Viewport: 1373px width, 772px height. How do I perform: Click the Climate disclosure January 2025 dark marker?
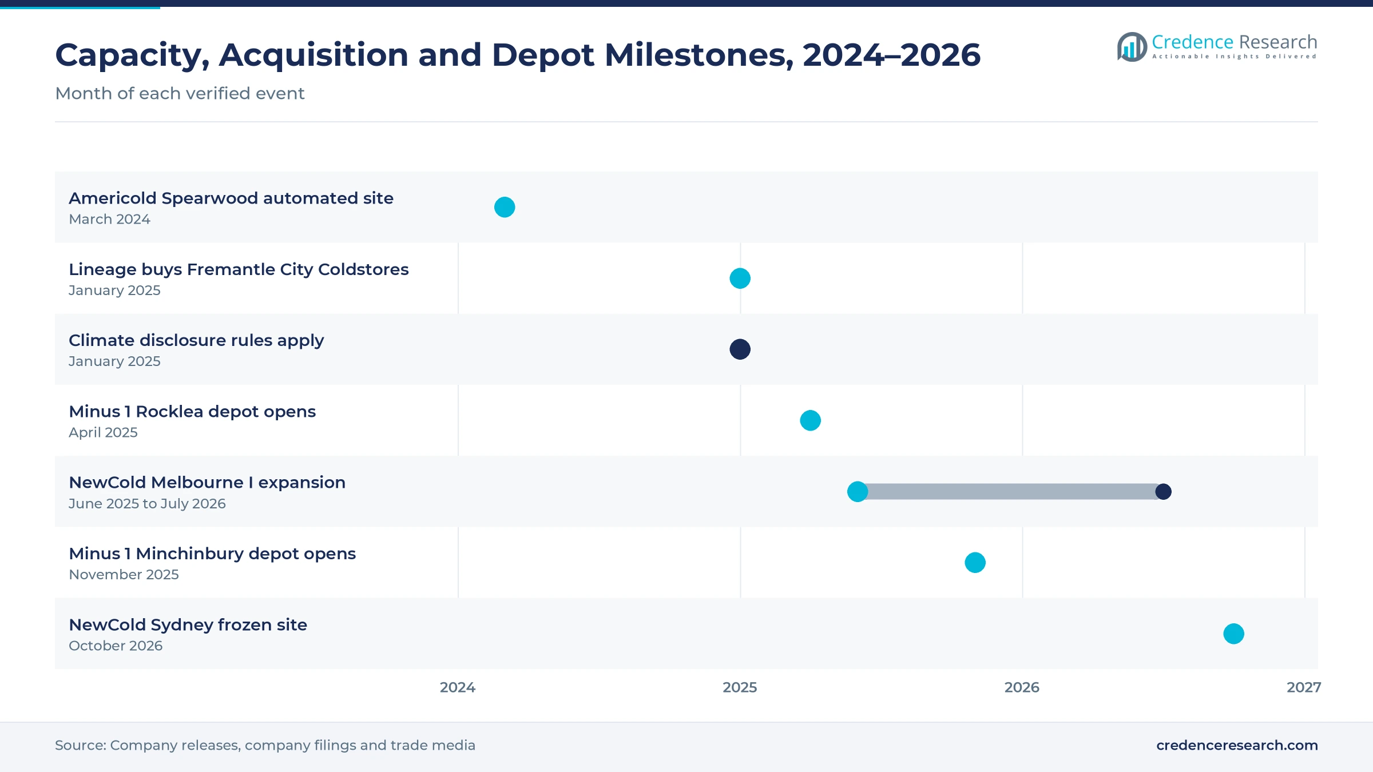(740, 349)
